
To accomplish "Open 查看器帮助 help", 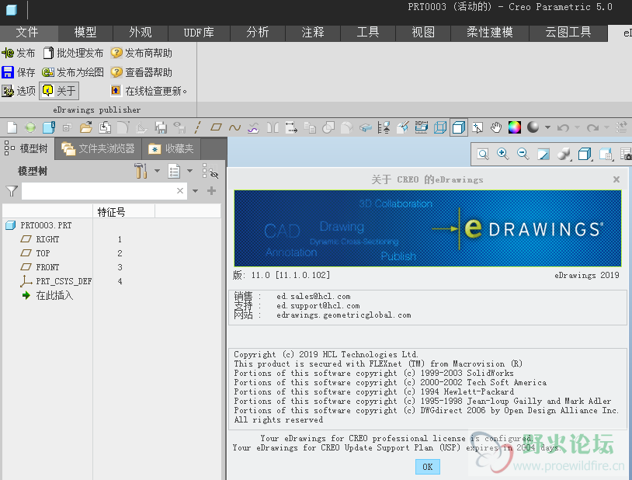I will (x=141, y=72).
